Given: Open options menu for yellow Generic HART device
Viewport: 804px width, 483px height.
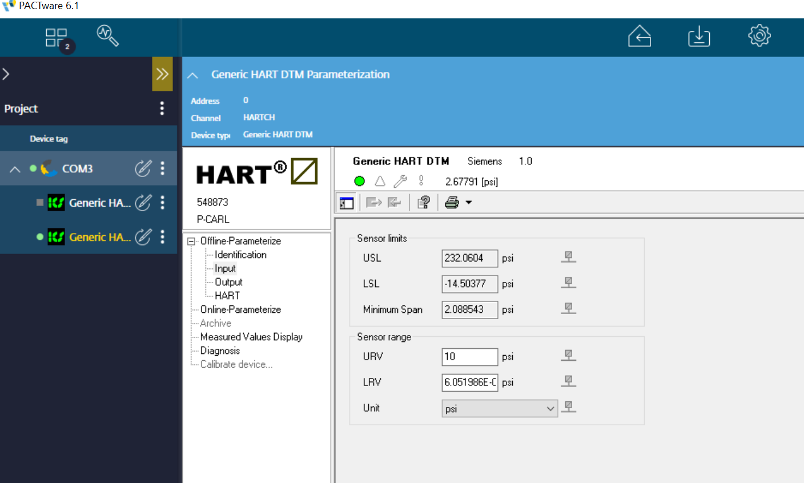Looking at the screenshot, I should (163, 236).
